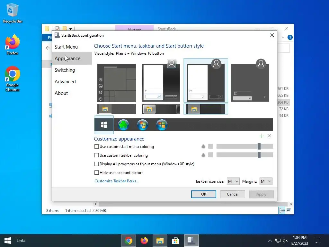
Task: Go back in the Explorer window
Action: 48,48
